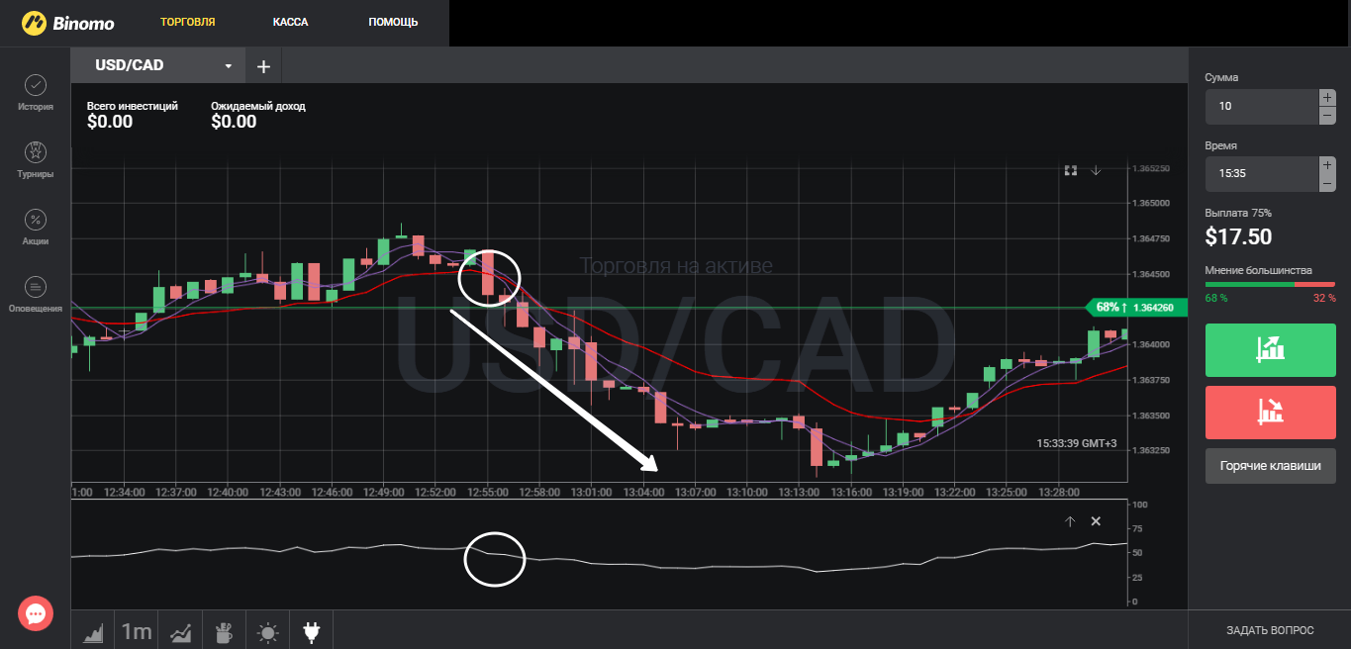Screen dimensions: 1351x649
Task: Open drawing tools pencil cup icon
Action: point(224,631)
